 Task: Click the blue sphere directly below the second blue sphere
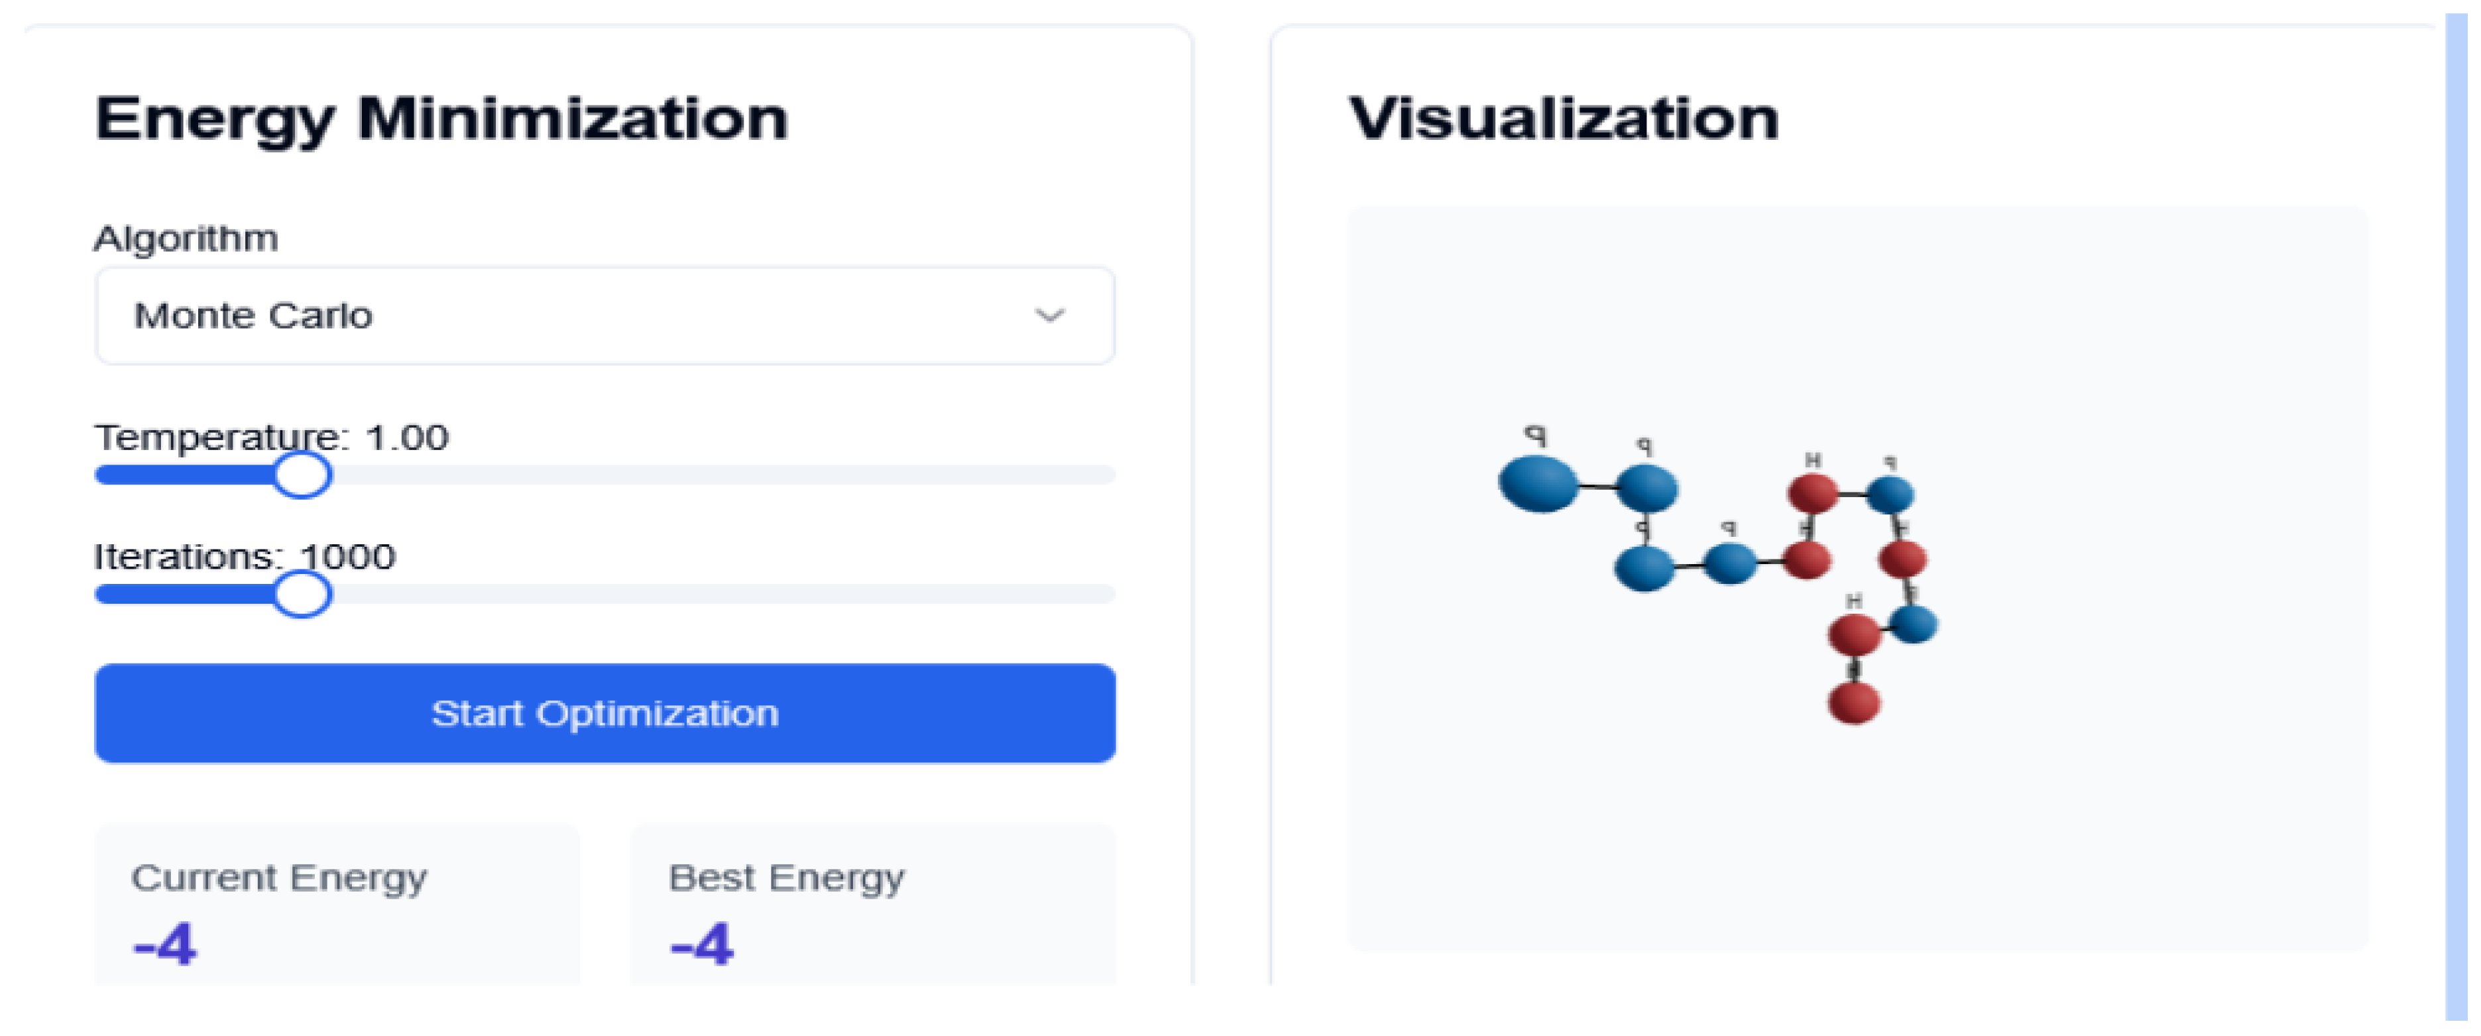pos(1644,567)
